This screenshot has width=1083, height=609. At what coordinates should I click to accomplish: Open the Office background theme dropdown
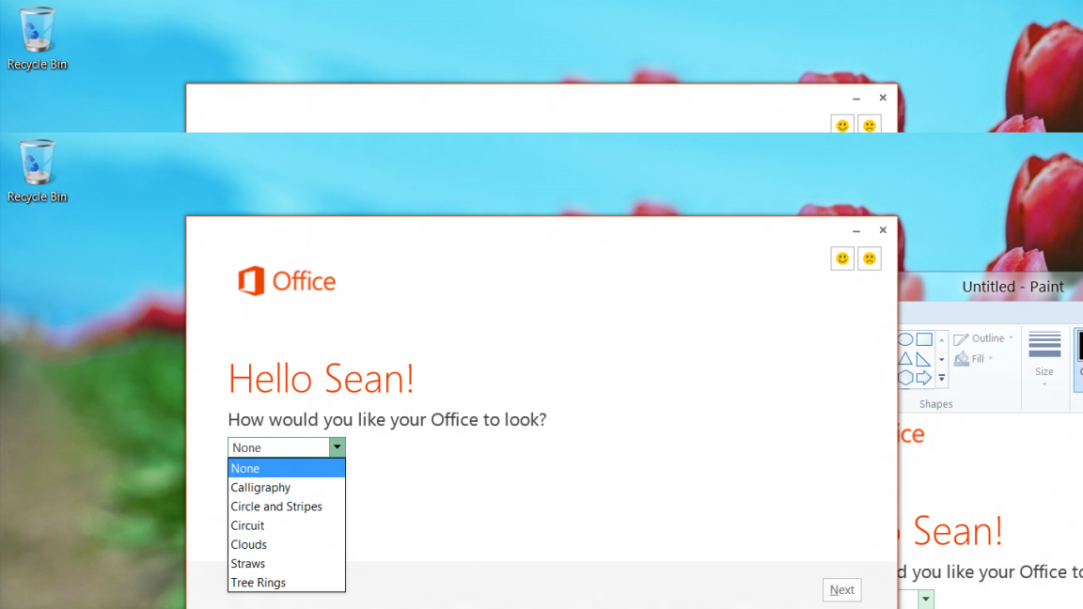337,447
